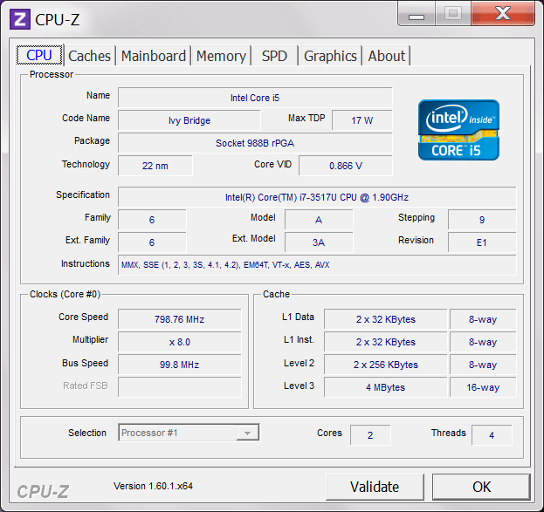Click the L1 Data size 2 x 32 KBytes

tap(385, 319)
